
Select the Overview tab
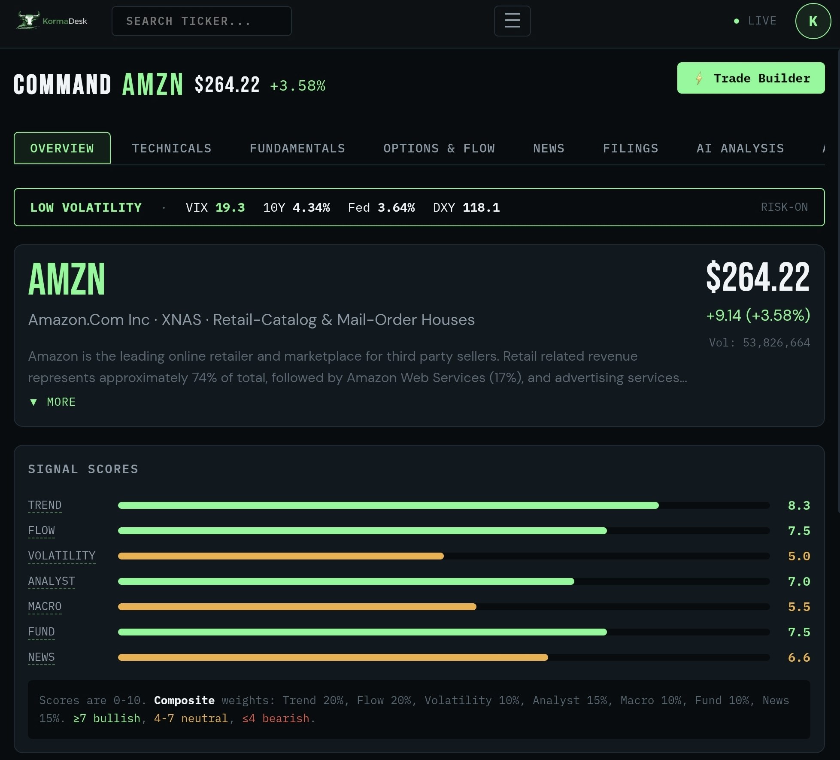coord(62,148)
